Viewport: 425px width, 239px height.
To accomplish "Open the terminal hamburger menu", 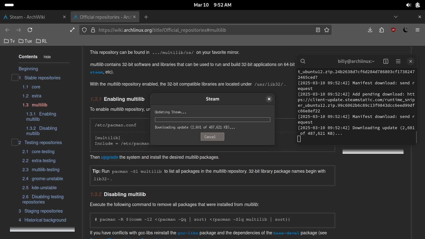I will click(x=398, y=61).
